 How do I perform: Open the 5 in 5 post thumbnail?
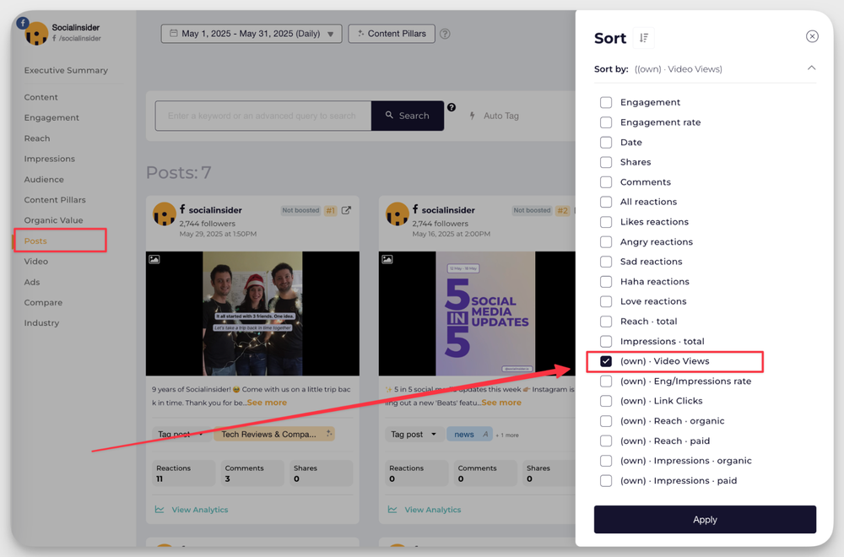click(x=485, y=313)
